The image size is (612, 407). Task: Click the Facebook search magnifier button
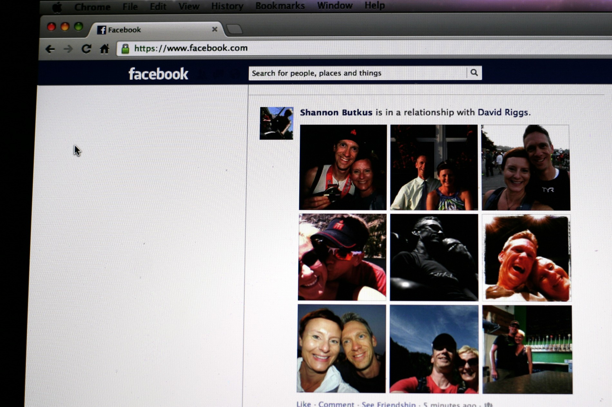(x=474, y=73)
